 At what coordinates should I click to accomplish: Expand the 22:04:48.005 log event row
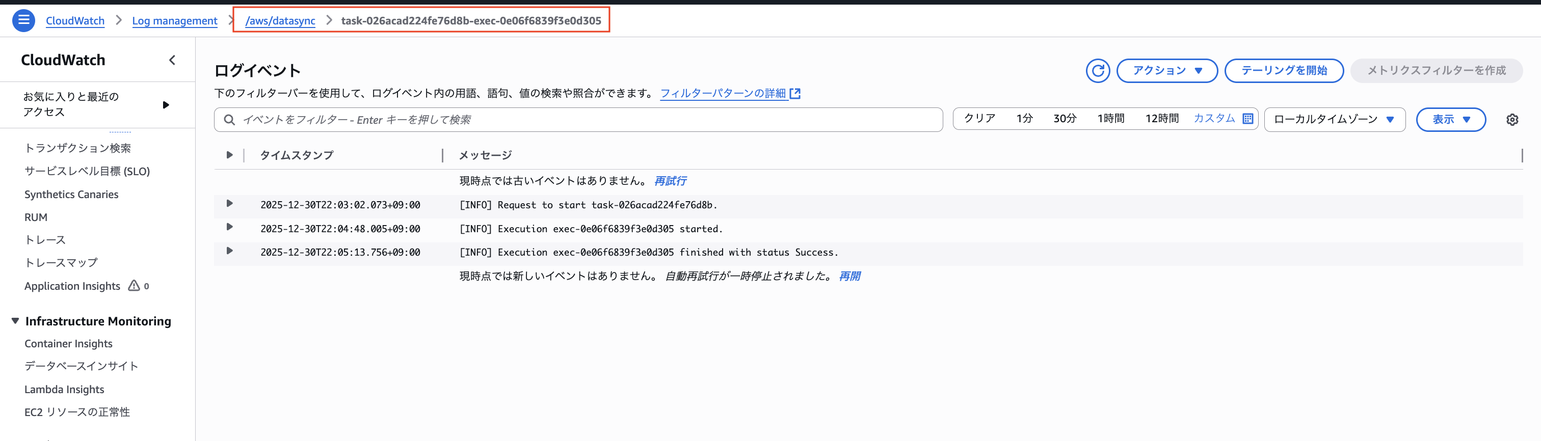pos(229,227)
